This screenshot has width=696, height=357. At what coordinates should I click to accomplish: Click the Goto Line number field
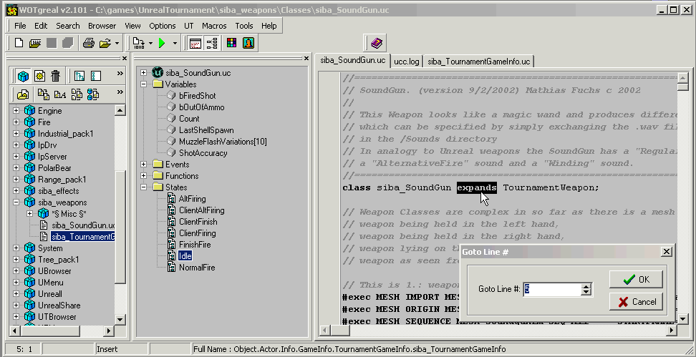[551, 289]
